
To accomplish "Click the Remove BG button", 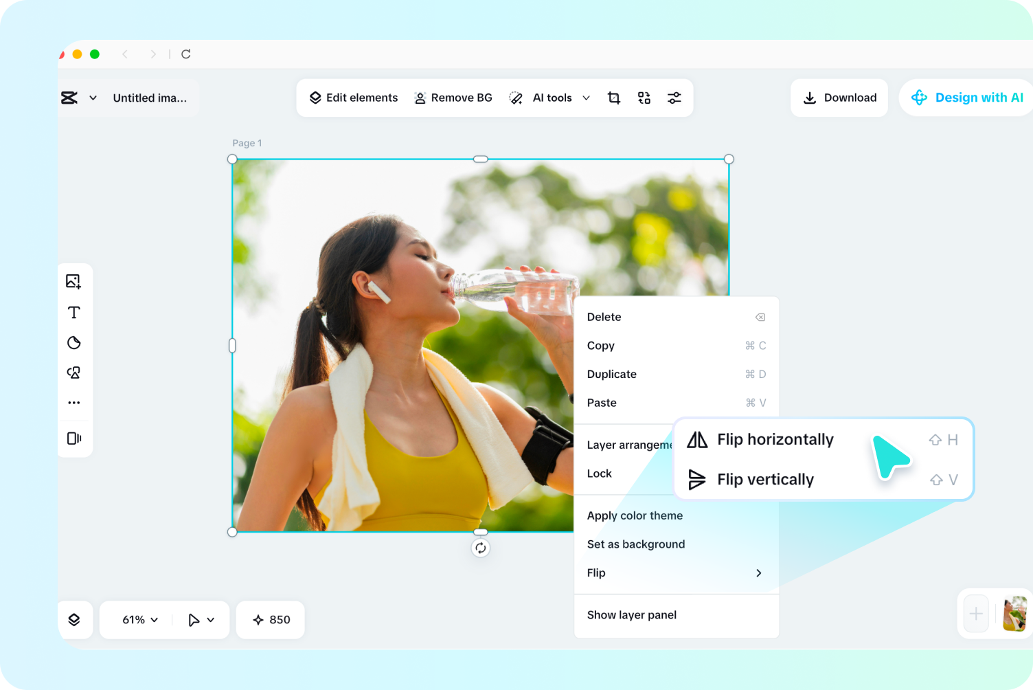I will coord(453,98).
